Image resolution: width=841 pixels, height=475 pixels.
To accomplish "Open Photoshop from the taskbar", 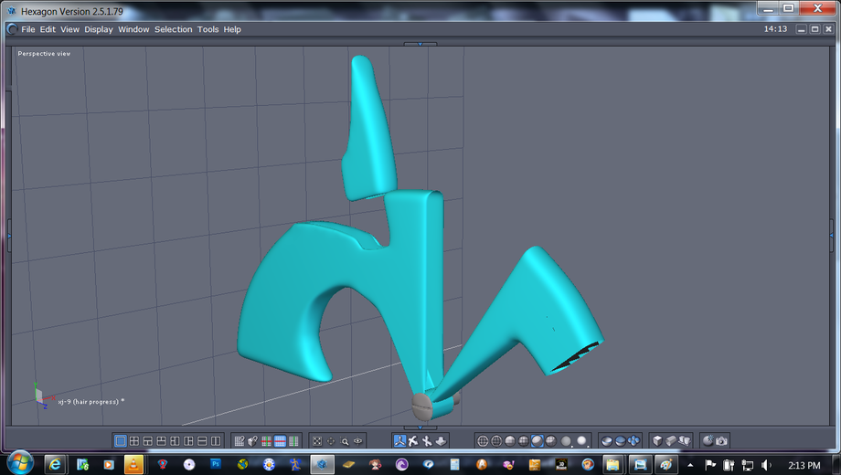I will 216,464.
